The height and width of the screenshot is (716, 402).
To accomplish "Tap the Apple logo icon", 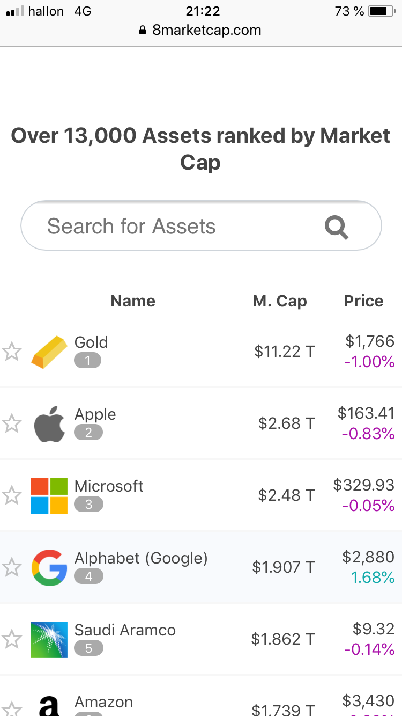I will 49,424.
